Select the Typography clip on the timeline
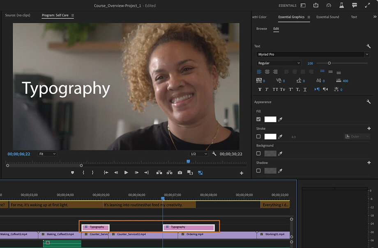 tap(95, 226)
